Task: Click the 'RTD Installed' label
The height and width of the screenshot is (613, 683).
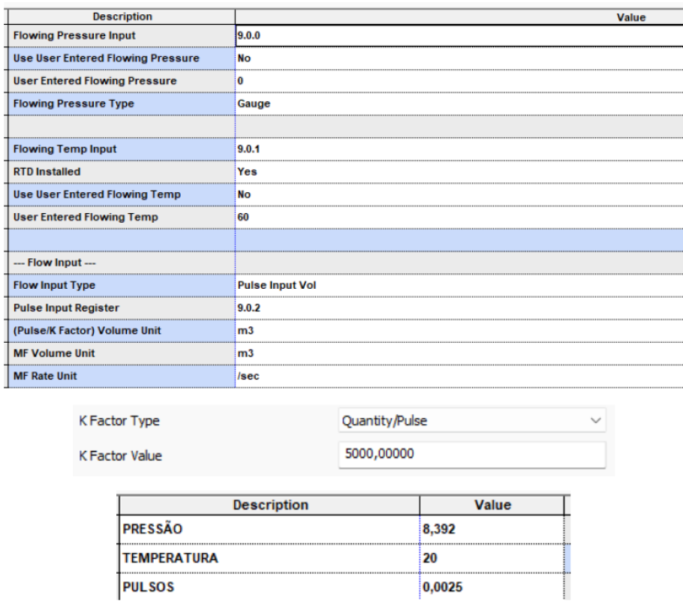Action: 47,172
